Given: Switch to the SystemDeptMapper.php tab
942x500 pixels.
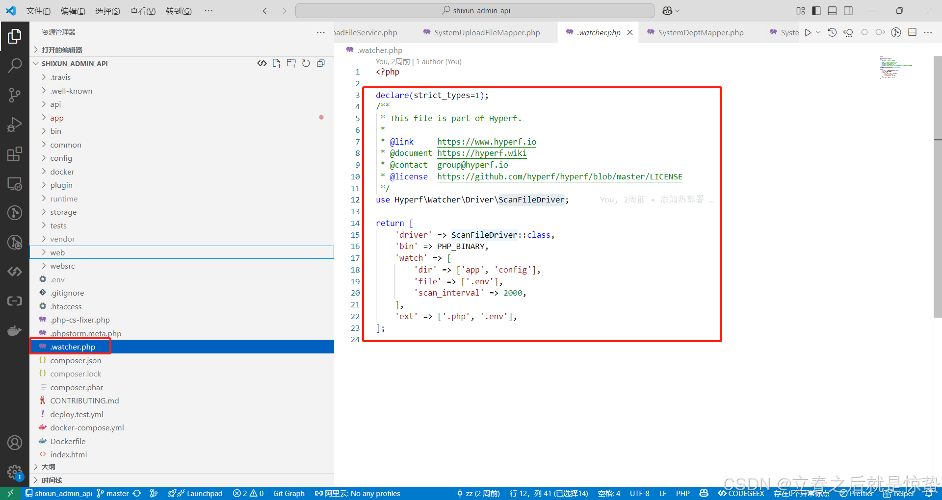Looking at the screenshot, I should pos(700,32).
